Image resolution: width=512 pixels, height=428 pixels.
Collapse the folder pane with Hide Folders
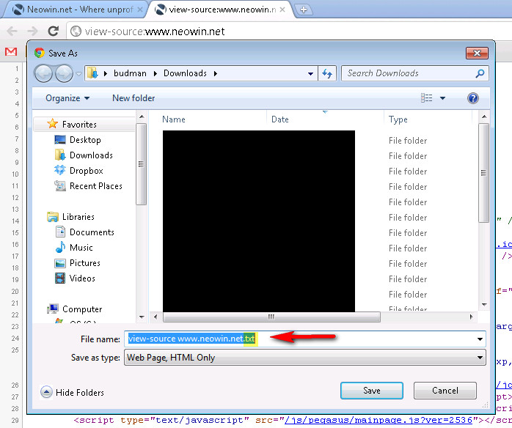point(73,392)
